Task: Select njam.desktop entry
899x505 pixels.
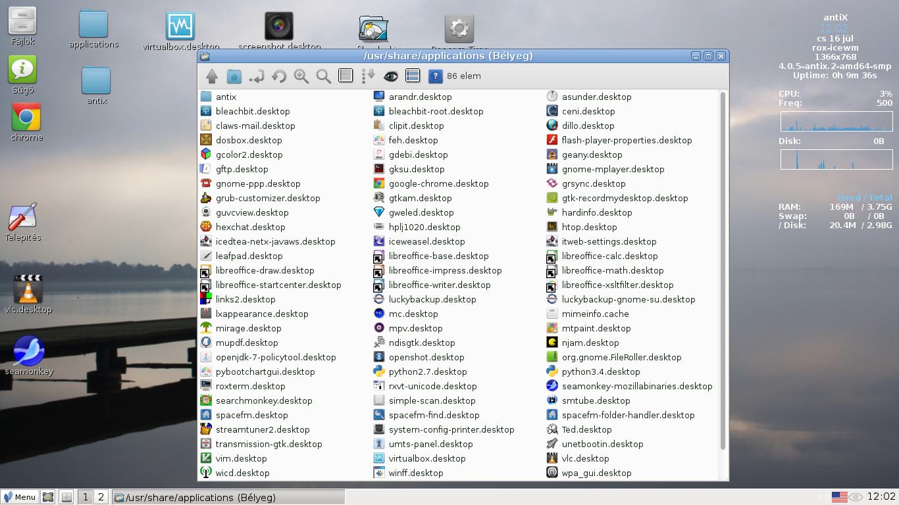Action: (582, 343)
